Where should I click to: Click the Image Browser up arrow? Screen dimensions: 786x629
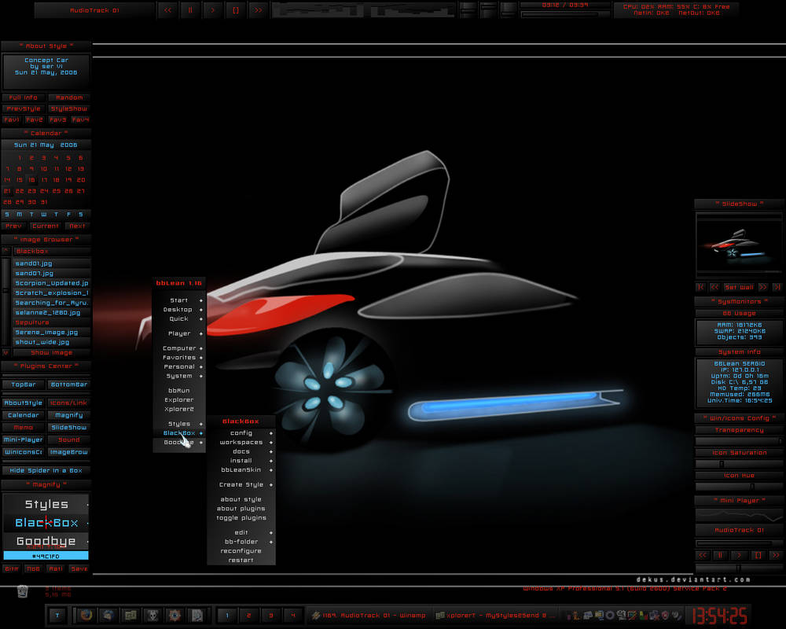(6, 251)
